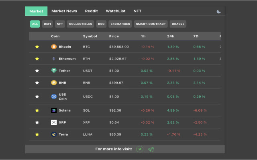Click the Terra coin logo

(54, 134)
